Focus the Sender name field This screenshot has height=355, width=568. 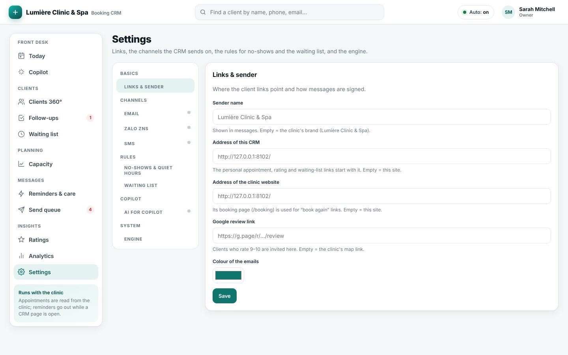click(x=381, y=117)
